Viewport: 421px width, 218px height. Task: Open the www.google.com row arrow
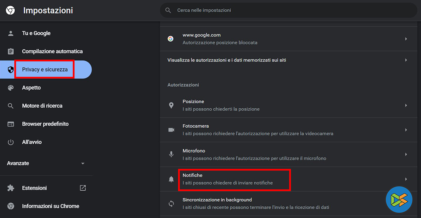tap(406, 39)
